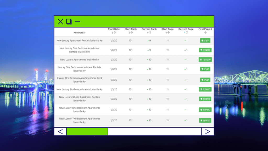Click the restore window icon in green bar

pyautogui.click(x=69, y=21)
